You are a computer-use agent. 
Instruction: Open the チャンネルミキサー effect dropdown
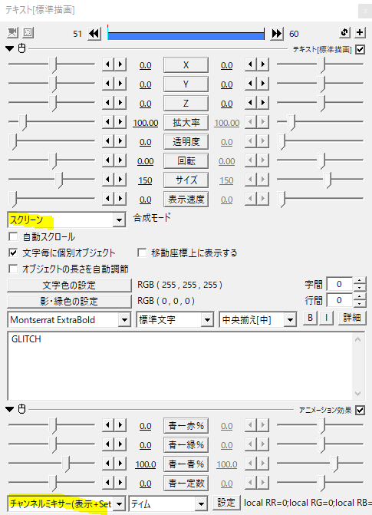[66, 503]
